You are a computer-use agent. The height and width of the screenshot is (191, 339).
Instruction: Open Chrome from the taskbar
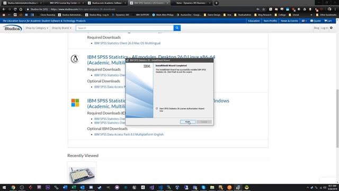coord(13,187)
